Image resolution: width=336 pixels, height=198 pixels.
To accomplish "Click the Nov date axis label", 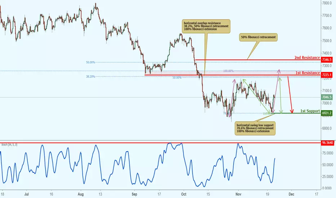I will coord(238,194).
